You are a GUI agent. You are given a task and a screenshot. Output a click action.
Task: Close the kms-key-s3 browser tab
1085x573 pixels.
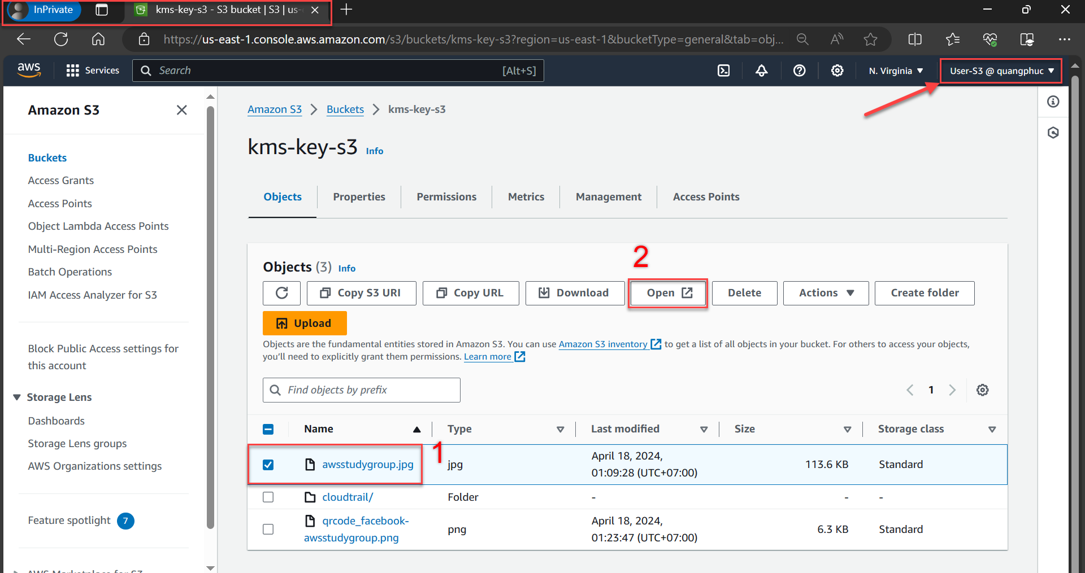[315, 10]
